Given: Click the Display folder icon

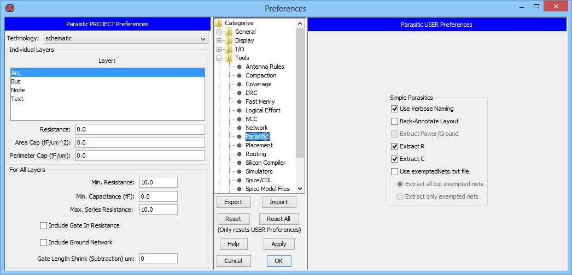Looking at the screenshot, I should coord(229,40).
